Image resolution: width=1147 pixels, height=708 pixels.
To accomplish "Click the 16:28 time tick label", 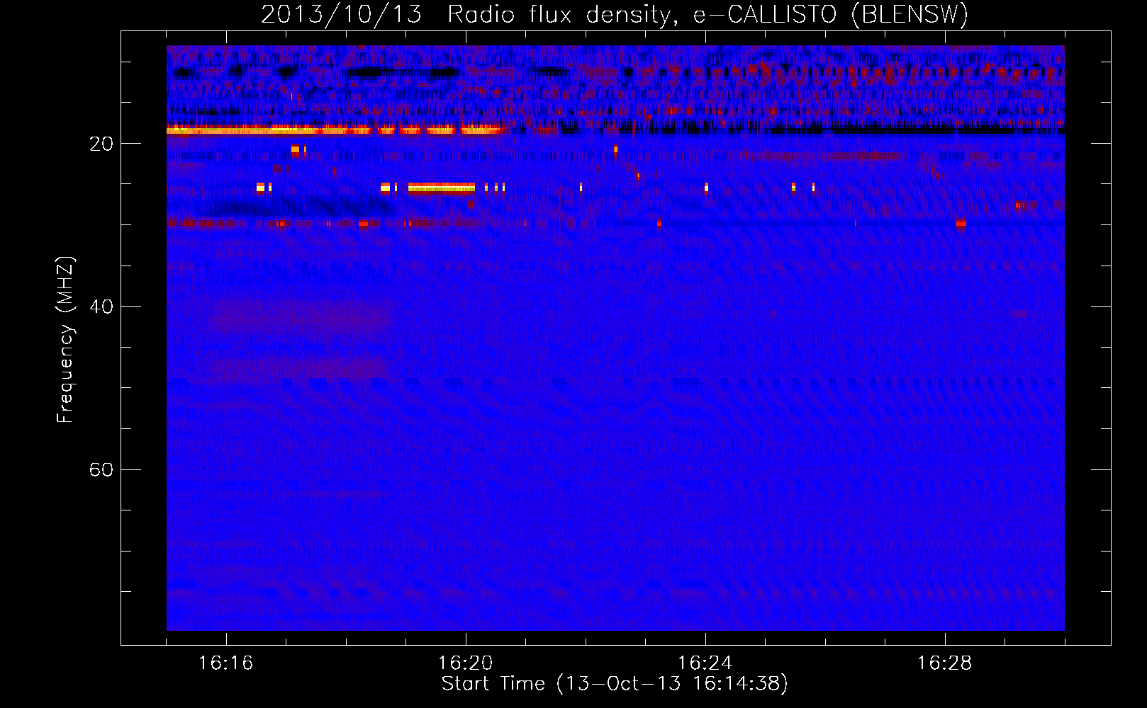I will [944, 663].
